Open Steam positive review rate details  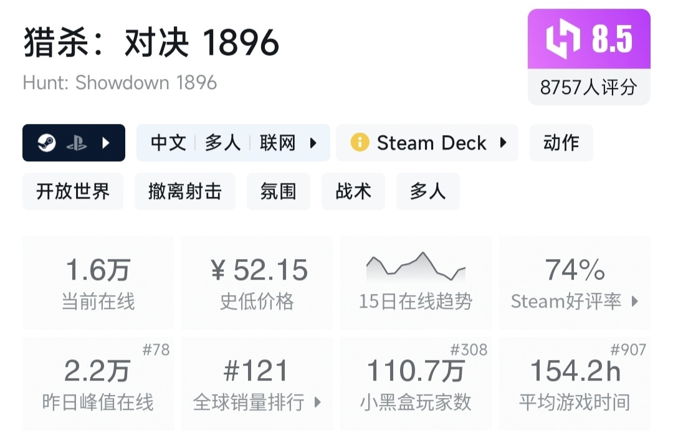point(635,302)
